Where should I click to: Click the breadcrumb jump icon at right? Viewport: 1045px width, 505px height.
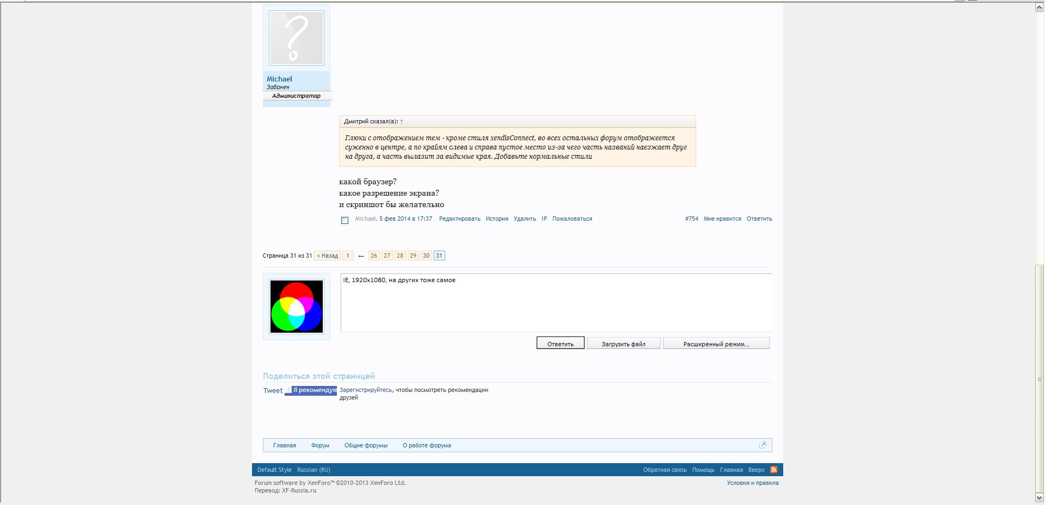[763, 445]
